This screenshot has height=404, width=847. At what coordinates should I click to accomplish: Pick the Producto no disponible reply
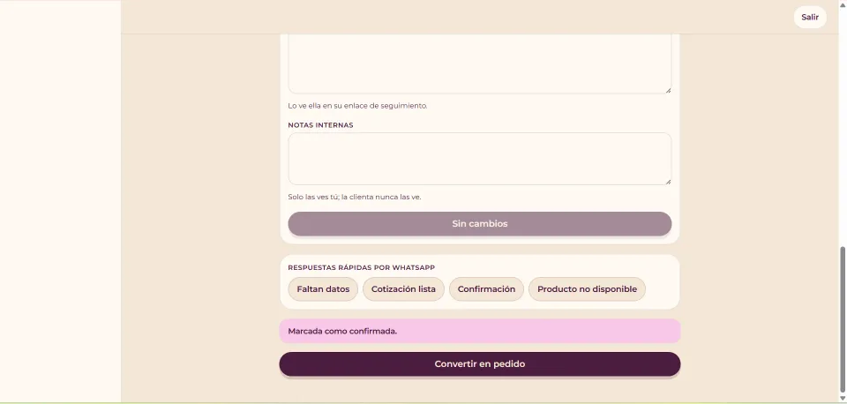(x=587, y=289)
